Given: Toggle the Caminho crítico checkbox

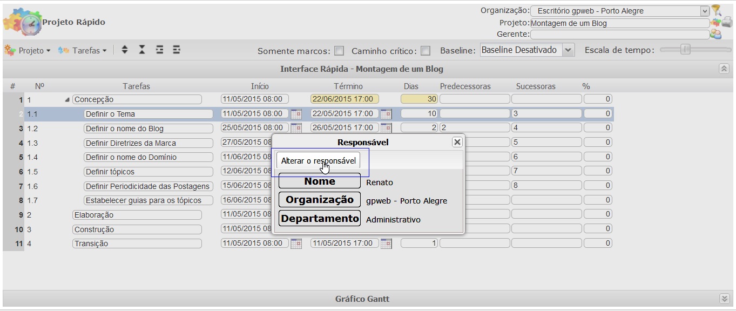Looking at the screenshot, I should (x=426, y=51).
